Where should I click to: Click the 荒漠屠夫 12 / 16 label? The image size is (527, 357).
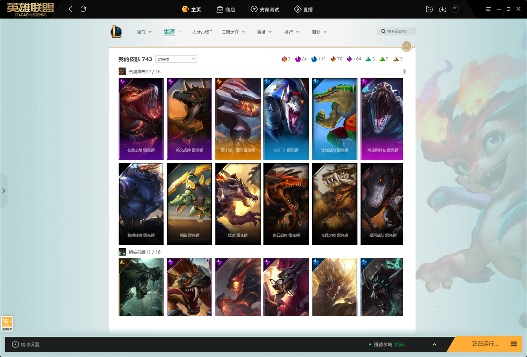144,71
